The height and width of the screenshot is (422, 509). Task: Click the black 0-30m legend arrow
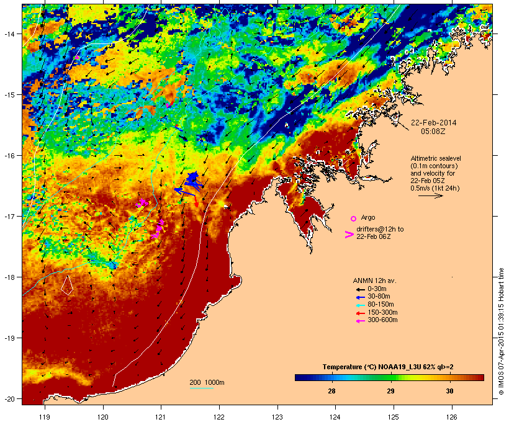(360, 289)
